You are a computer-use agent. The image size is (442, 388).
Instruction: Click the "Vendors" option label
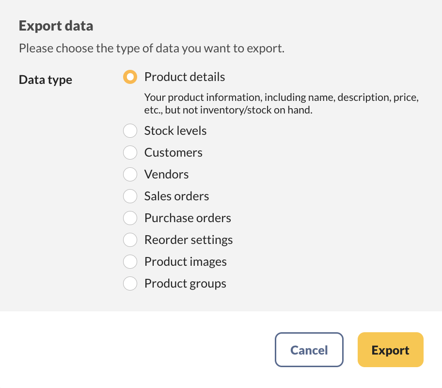pyautogui.click(x=166, y=175)
